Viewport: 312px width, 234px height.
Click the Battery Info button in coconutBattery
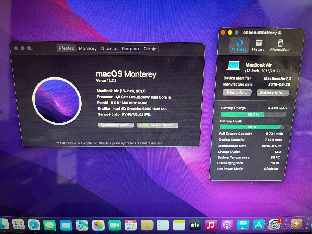coord(273,93)
